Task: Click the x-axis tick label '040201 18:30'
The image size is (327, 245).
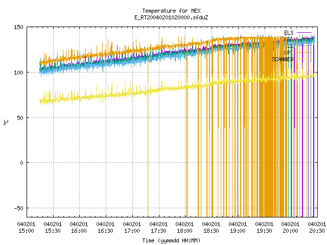Action: 211,228
